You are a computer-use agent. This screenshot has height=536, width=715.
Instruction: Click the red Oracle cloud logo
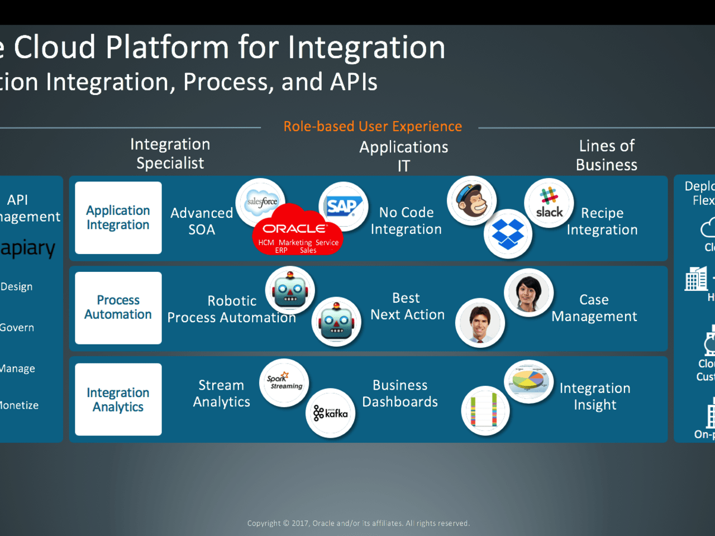tap(297, 230)
